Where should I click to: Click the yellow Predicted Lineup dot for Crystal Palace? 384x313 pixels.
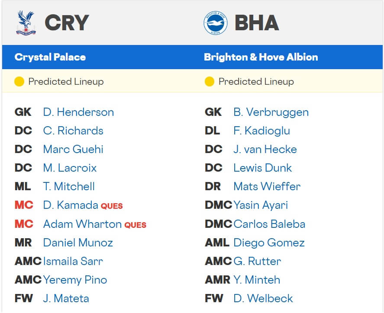tap(19, 81)
